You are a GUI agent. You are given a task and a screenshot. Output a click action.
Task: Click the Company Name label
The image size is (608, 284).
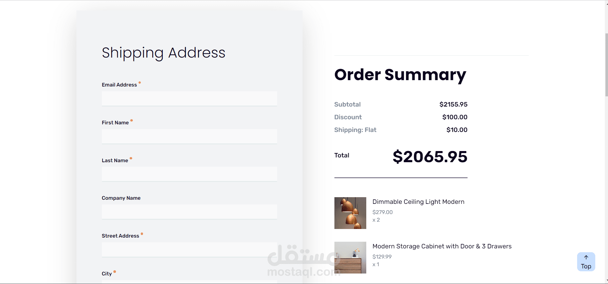tap(121, 198)
